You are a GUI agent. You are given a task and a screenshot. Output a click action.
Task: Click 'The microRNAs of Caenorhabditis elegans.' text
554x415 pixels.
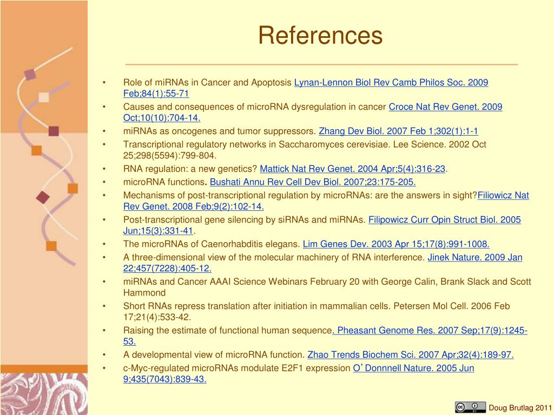[212, 244]
